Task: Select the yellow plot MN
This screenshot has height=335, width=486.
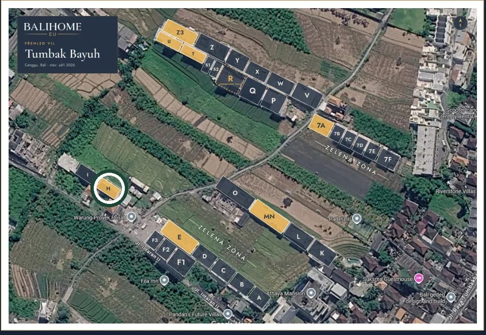Action: click(x=269, y=216)
